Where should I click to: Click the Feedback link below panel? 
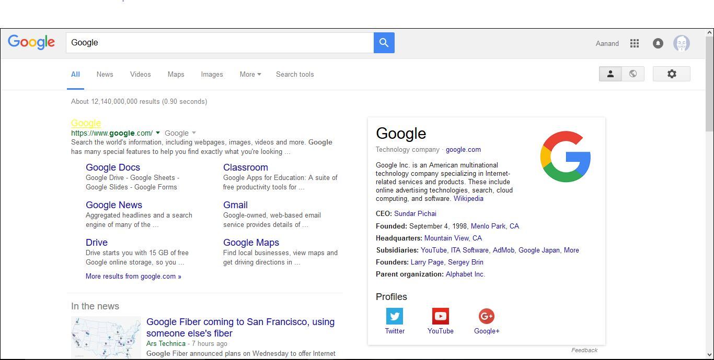(x=584, y=350)
